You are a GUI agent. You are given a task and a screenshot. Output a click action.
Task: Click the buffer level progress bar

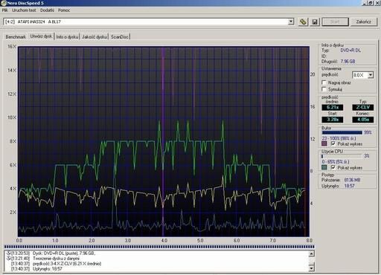pos(342,132)
